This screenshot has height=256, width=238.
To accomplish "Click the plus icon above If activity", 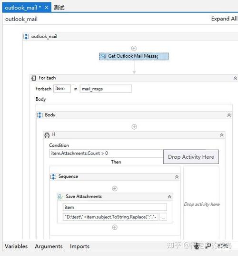I will tap(134, 127).
